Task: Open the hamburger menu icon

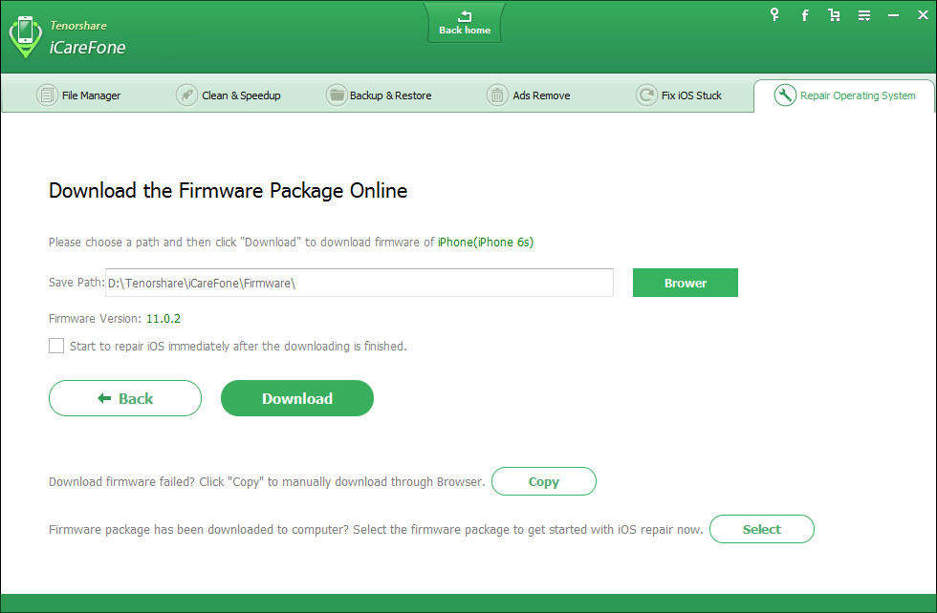Action: coord(864,15)
